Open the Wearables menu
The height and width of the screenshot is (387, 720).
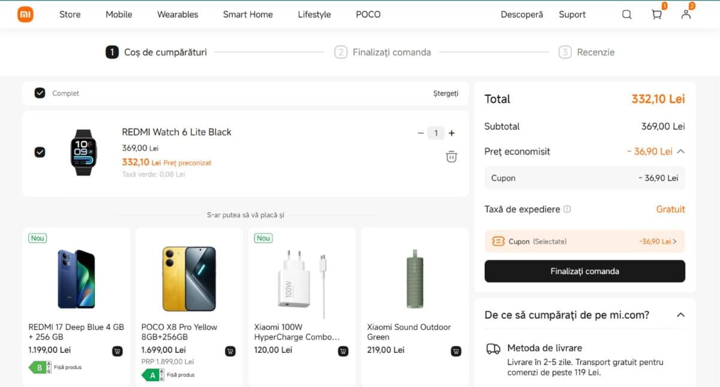178,14
